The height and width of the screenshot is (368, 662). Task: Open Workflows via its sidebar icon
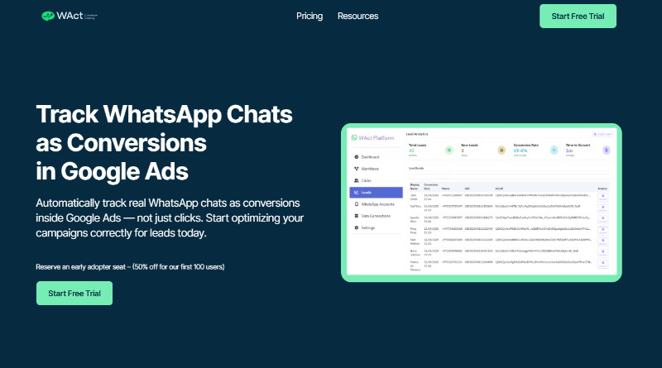tap(356, 168)
